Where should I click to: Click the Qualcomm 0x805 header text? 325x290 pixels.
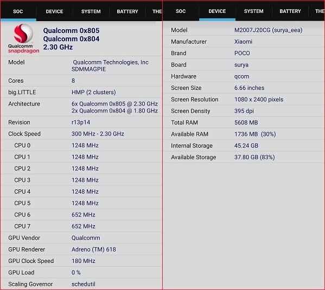coord(71,31)
